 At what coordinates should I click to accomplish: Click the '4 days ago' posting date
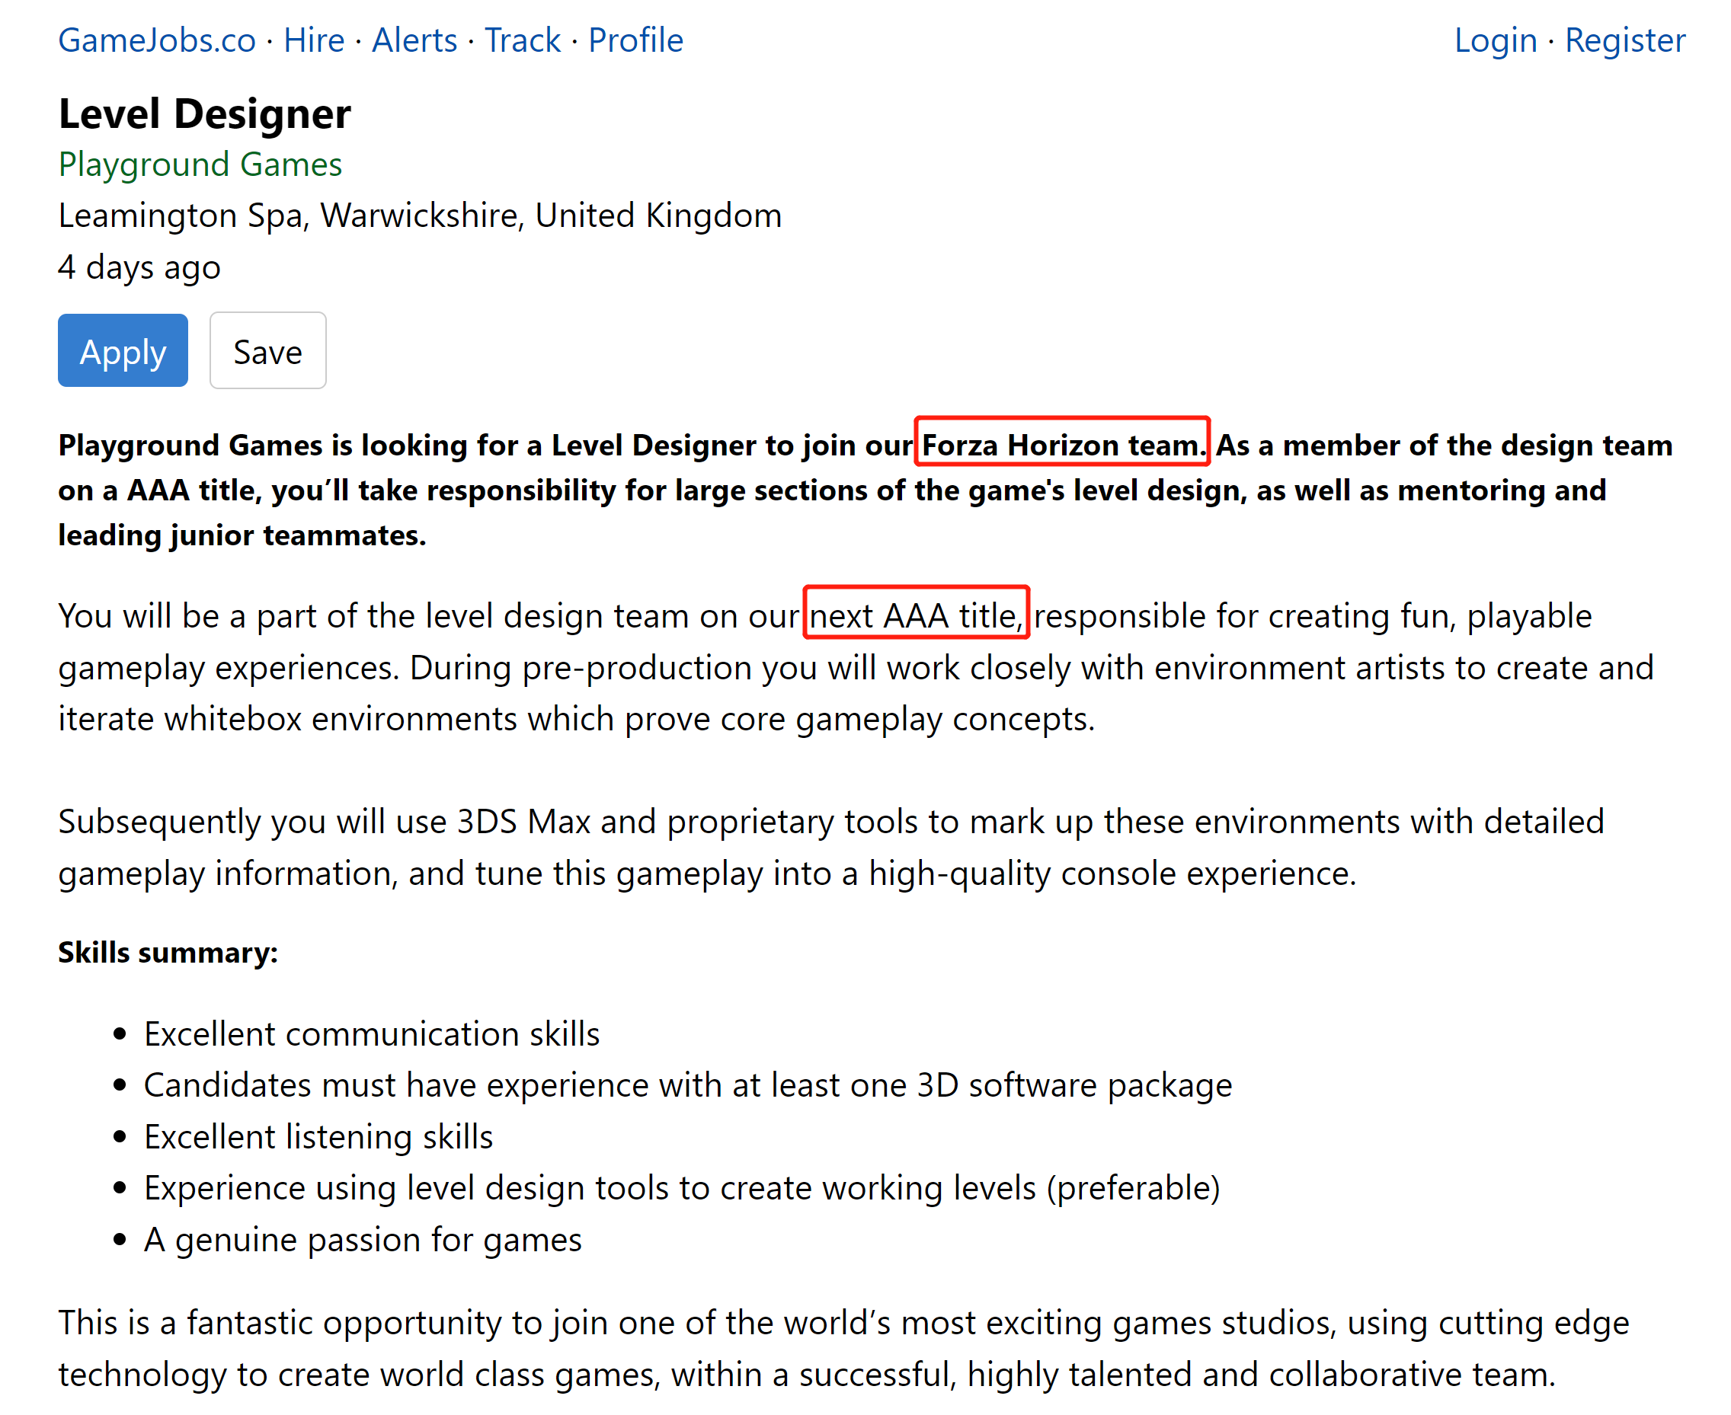(139, 267)
